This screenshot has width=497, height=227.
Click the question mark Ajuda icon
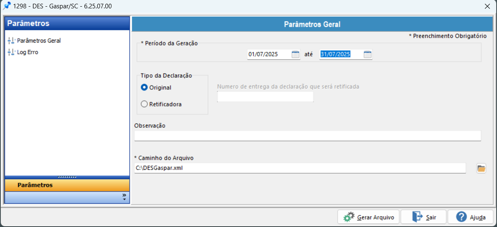[x=461, y=217]
